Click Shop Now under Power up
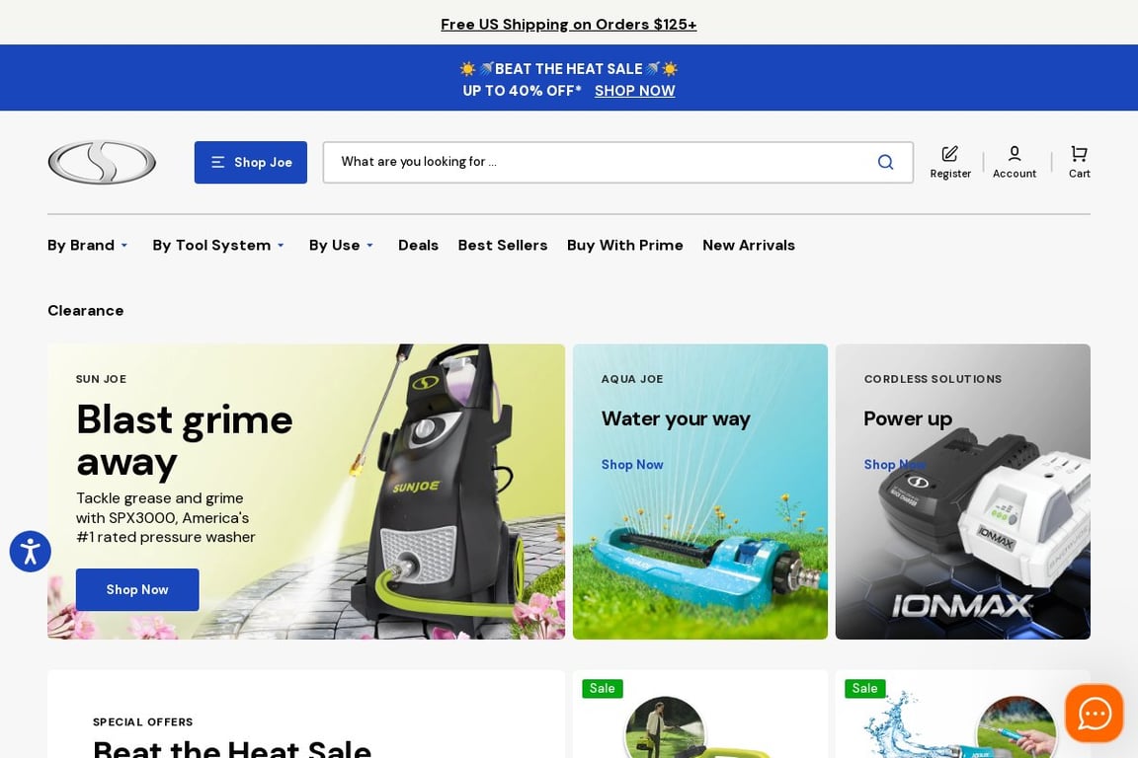Screen dimensions: 1138x758 coord(894,464)
